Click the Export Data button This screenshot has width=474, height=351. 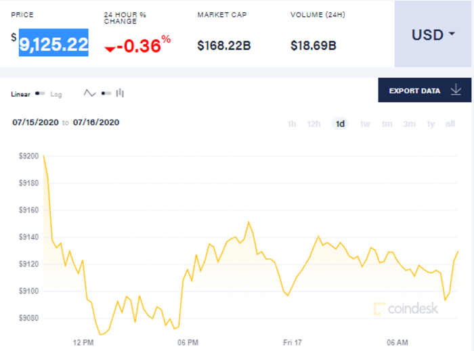click(x=414, y=91)
